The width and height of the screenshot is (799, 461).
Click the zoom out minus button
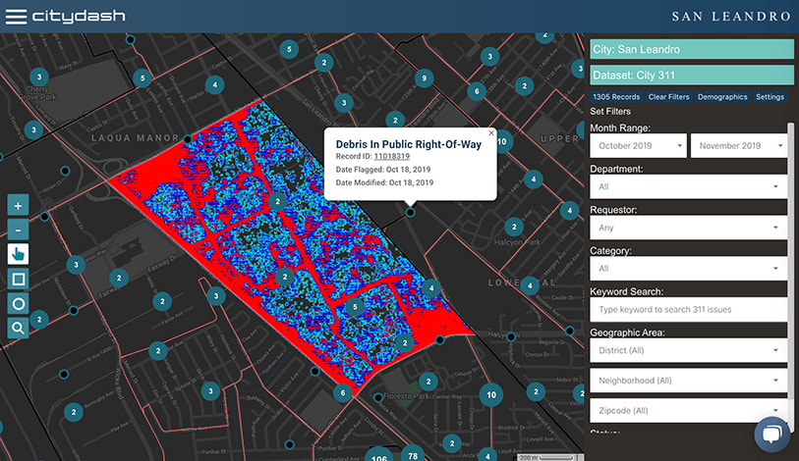pyautogui.click(x=18, y=230)
